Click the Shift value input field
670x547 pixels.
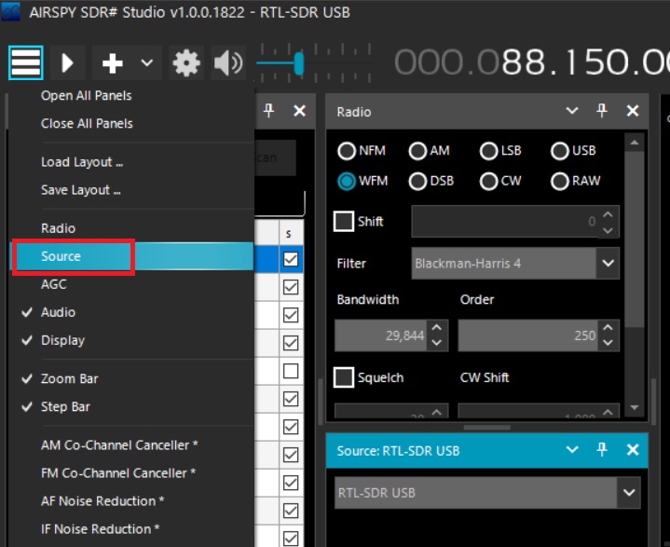point(505,222)
